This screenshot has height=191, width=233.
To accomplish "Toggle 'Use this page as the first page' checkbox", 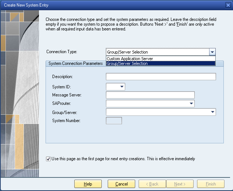I will coord(48,159).
